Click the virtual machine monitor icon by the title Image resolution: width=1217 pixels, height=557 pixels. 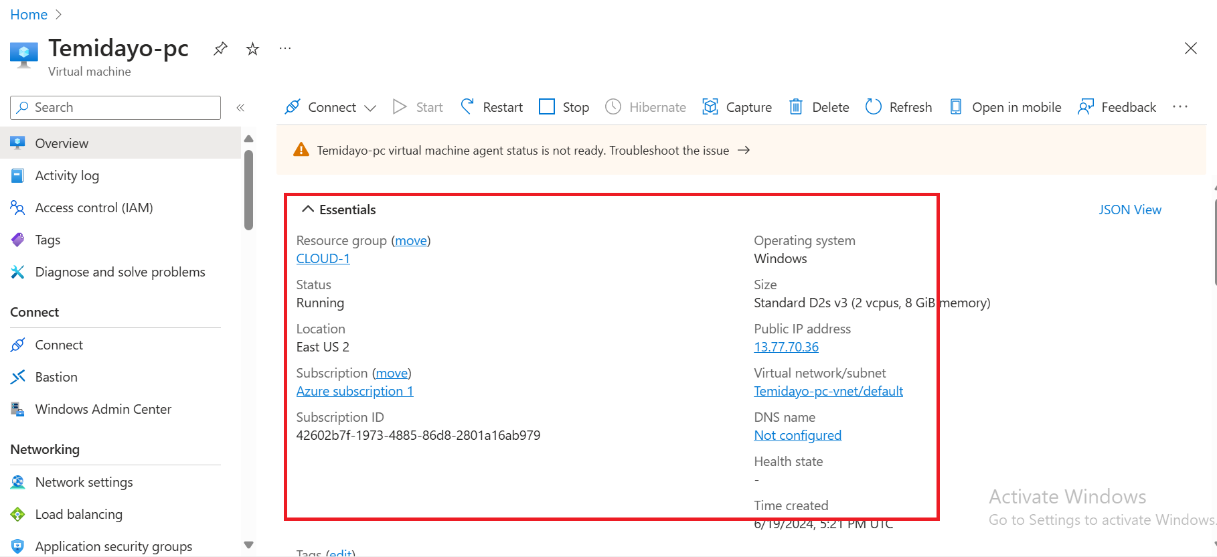tap(24, 56)
